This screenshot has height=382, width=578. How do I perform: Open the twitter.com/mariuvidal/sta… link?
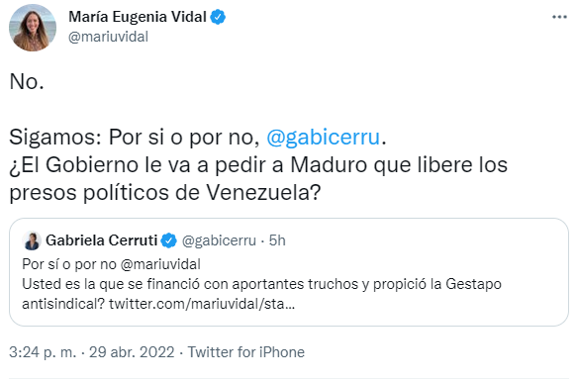pyautogui.click(x=202, y=304)
